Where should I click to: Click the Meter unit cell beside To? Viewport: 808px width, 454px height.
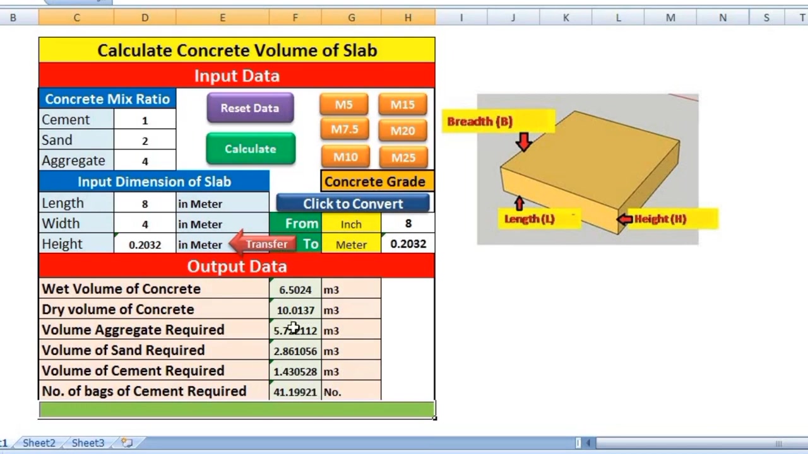point(351,244)
